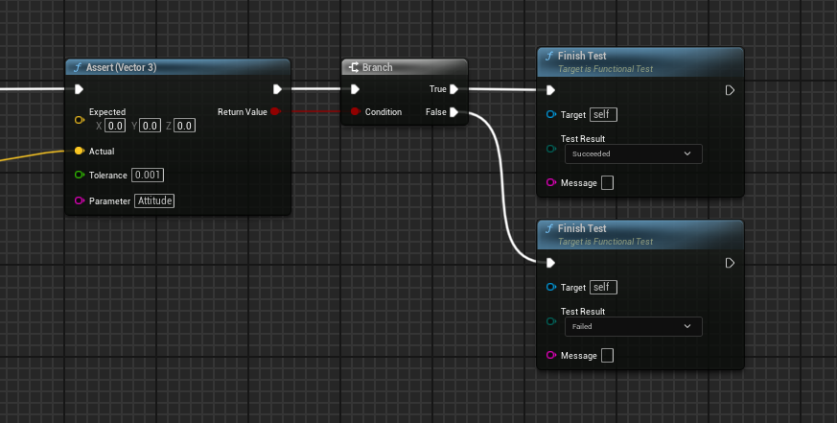Click the Branch node False output pin
The width and height of the screenshot is (837, 423).
click(453, 112)
